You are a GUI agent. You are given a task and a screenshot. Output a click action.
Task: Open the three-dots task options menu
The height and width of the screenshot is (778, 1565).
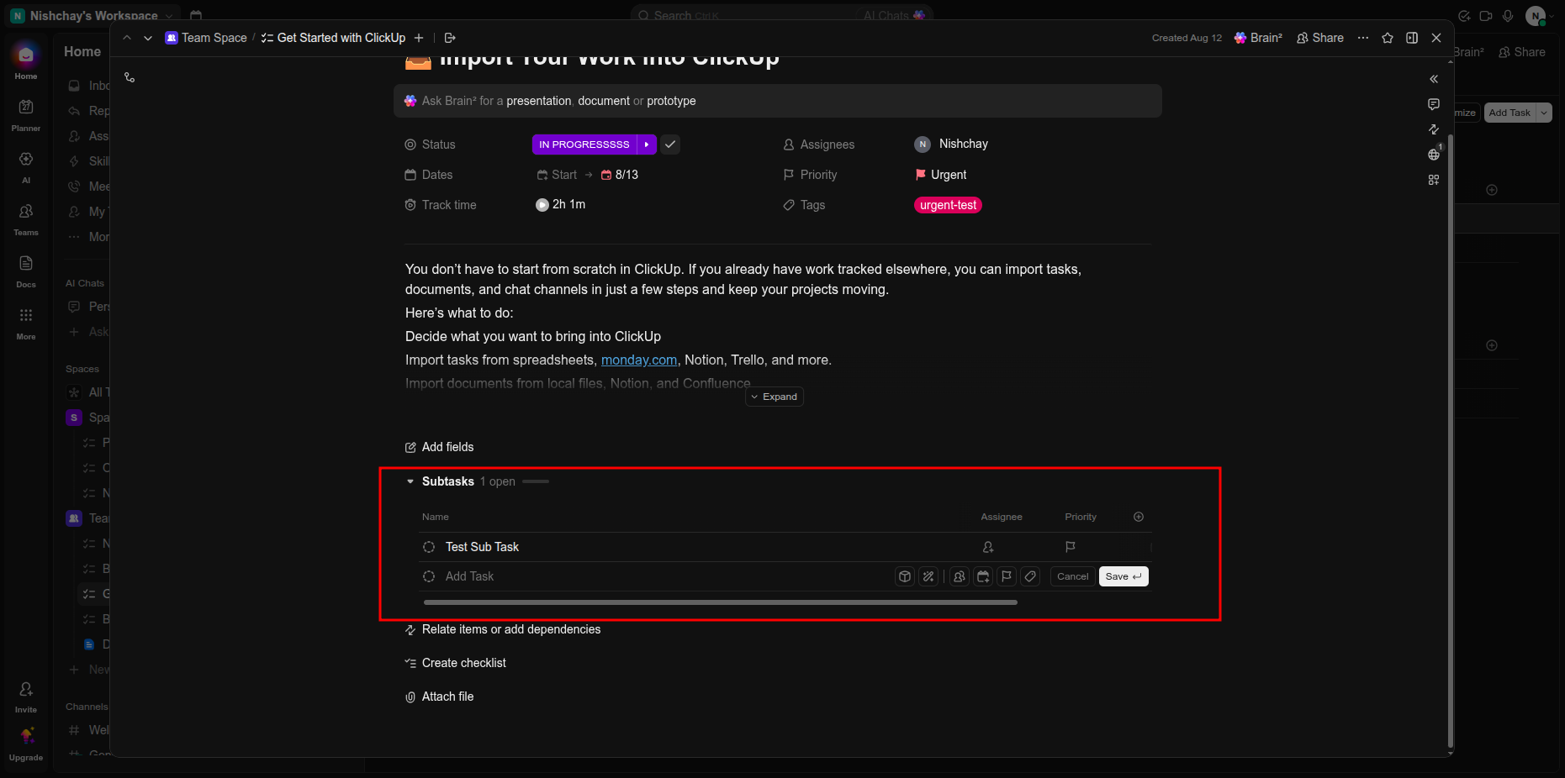1363,38
